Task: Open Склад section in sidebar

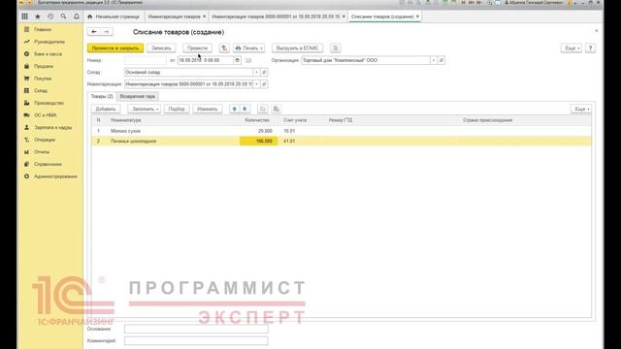Action: coord(41,90)
